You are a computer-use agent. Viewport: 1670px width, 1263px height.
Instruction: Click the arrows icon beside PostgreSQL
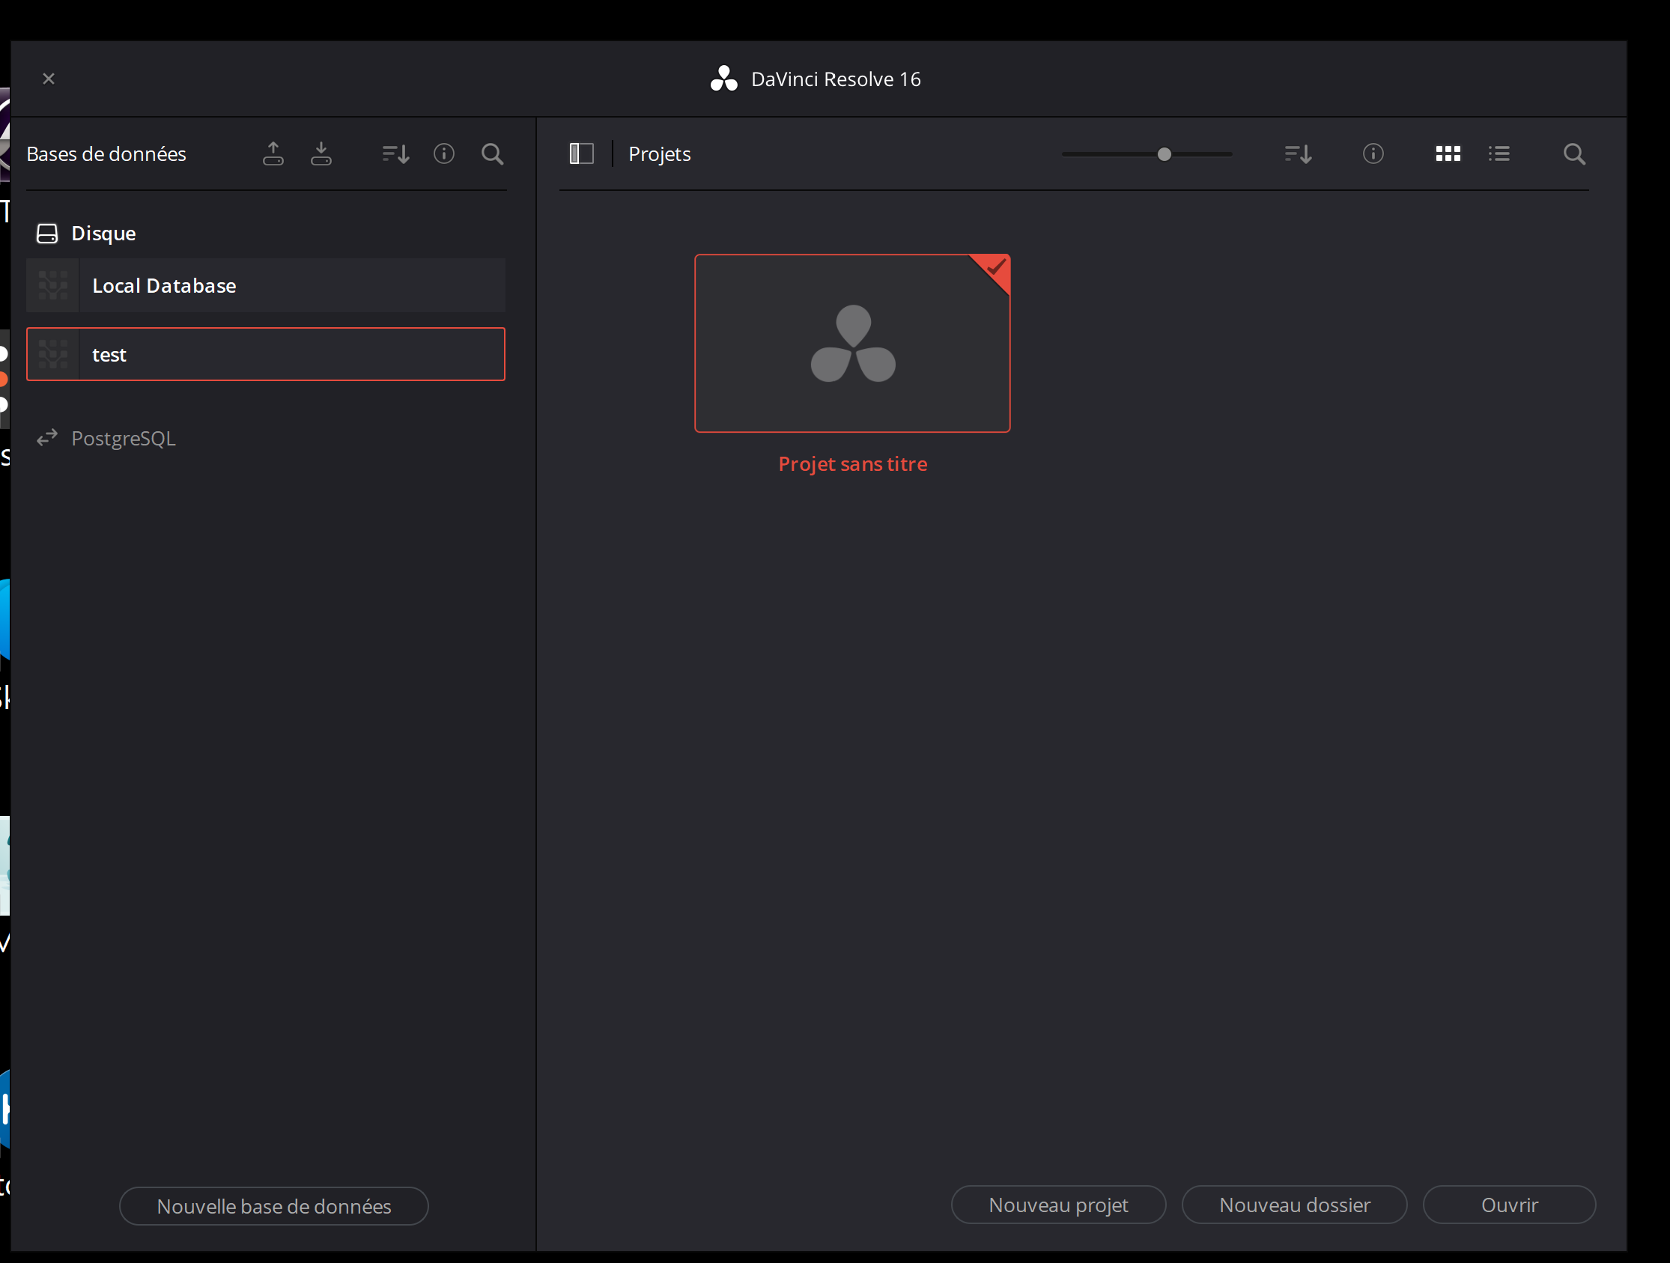click(47, 438)
